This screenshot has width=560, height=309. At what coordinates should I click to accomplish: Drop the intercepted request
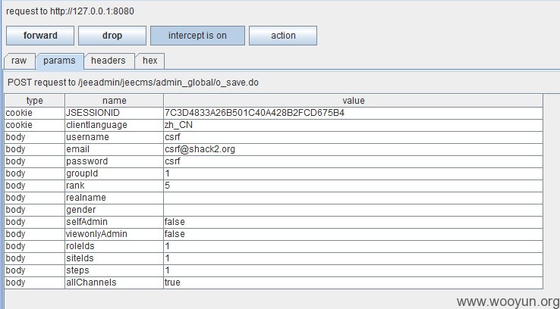(112, 36)
